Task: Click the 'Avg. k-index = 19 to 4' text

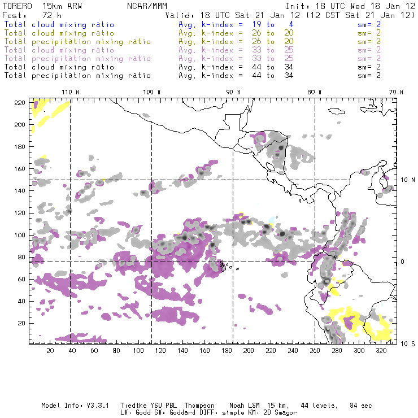Action: (236, 24)
